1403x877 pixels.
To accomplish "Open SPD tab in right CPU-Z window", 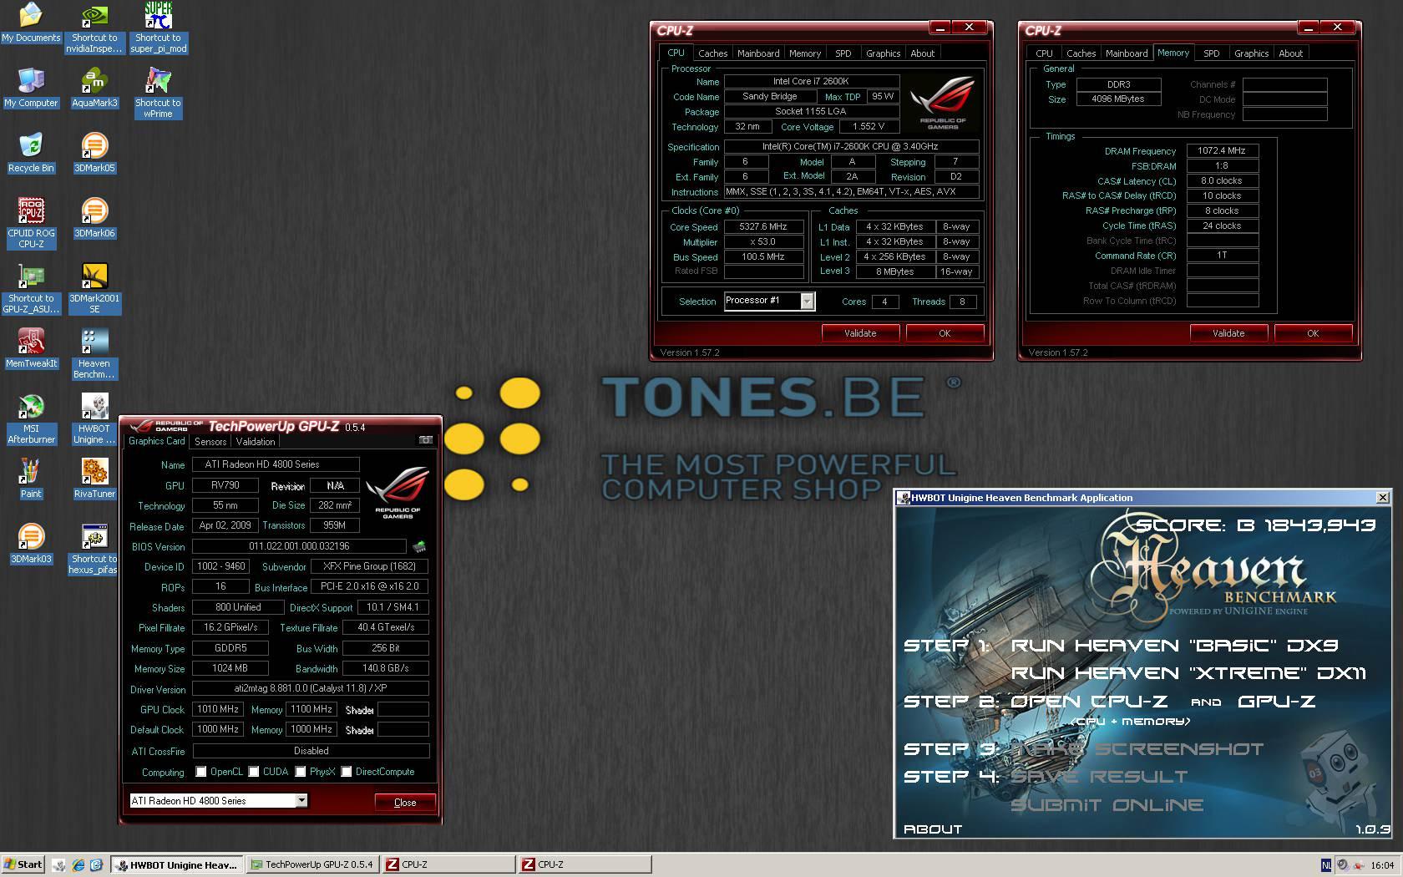I will pyautogui.click(x=1211, y=53).
